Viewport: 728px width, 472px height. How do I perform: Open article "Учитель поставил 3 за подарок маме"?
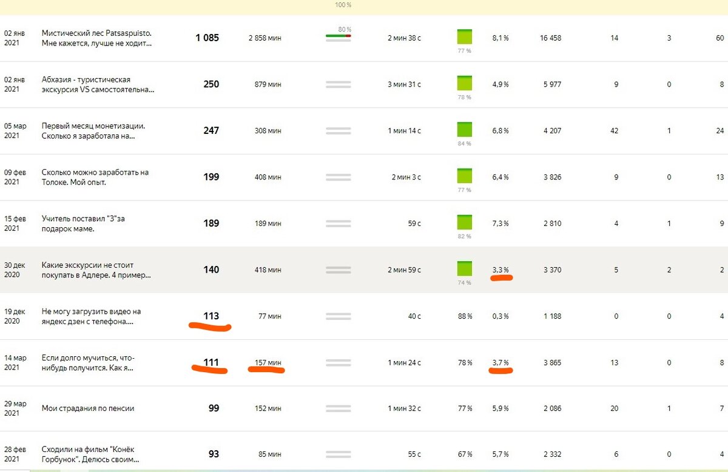click(83, 224)
